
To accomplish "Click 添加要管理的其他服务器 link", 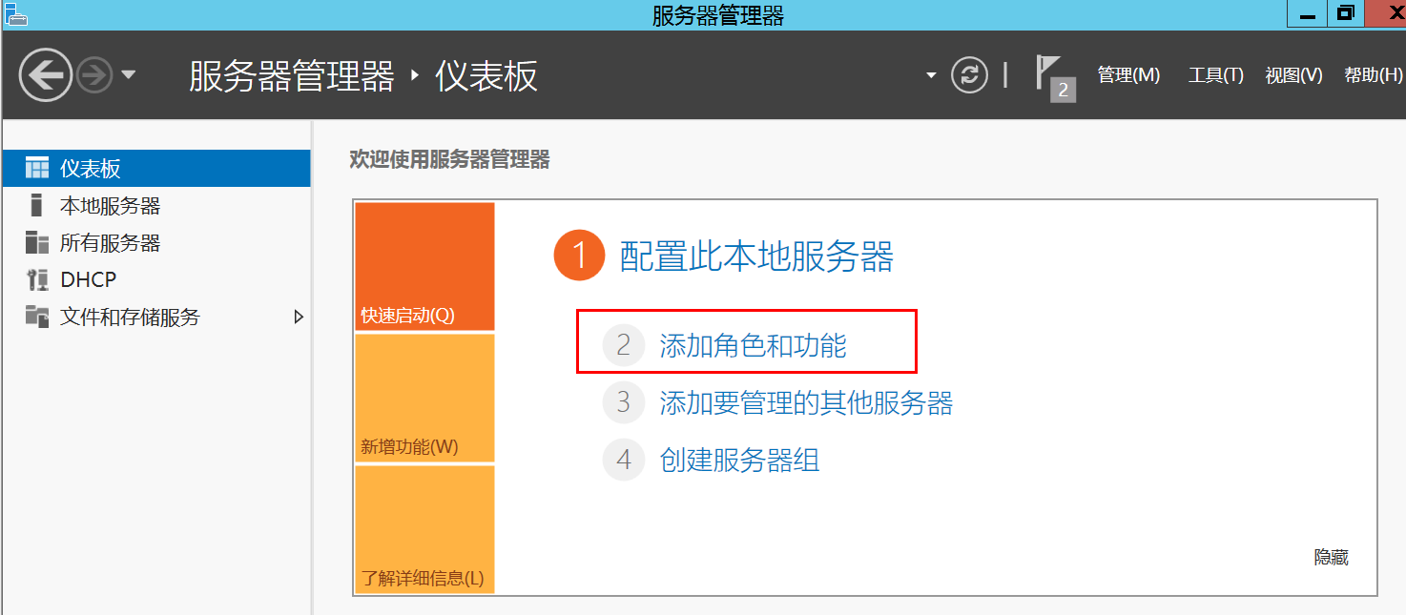I will click(x=806, y=402).
